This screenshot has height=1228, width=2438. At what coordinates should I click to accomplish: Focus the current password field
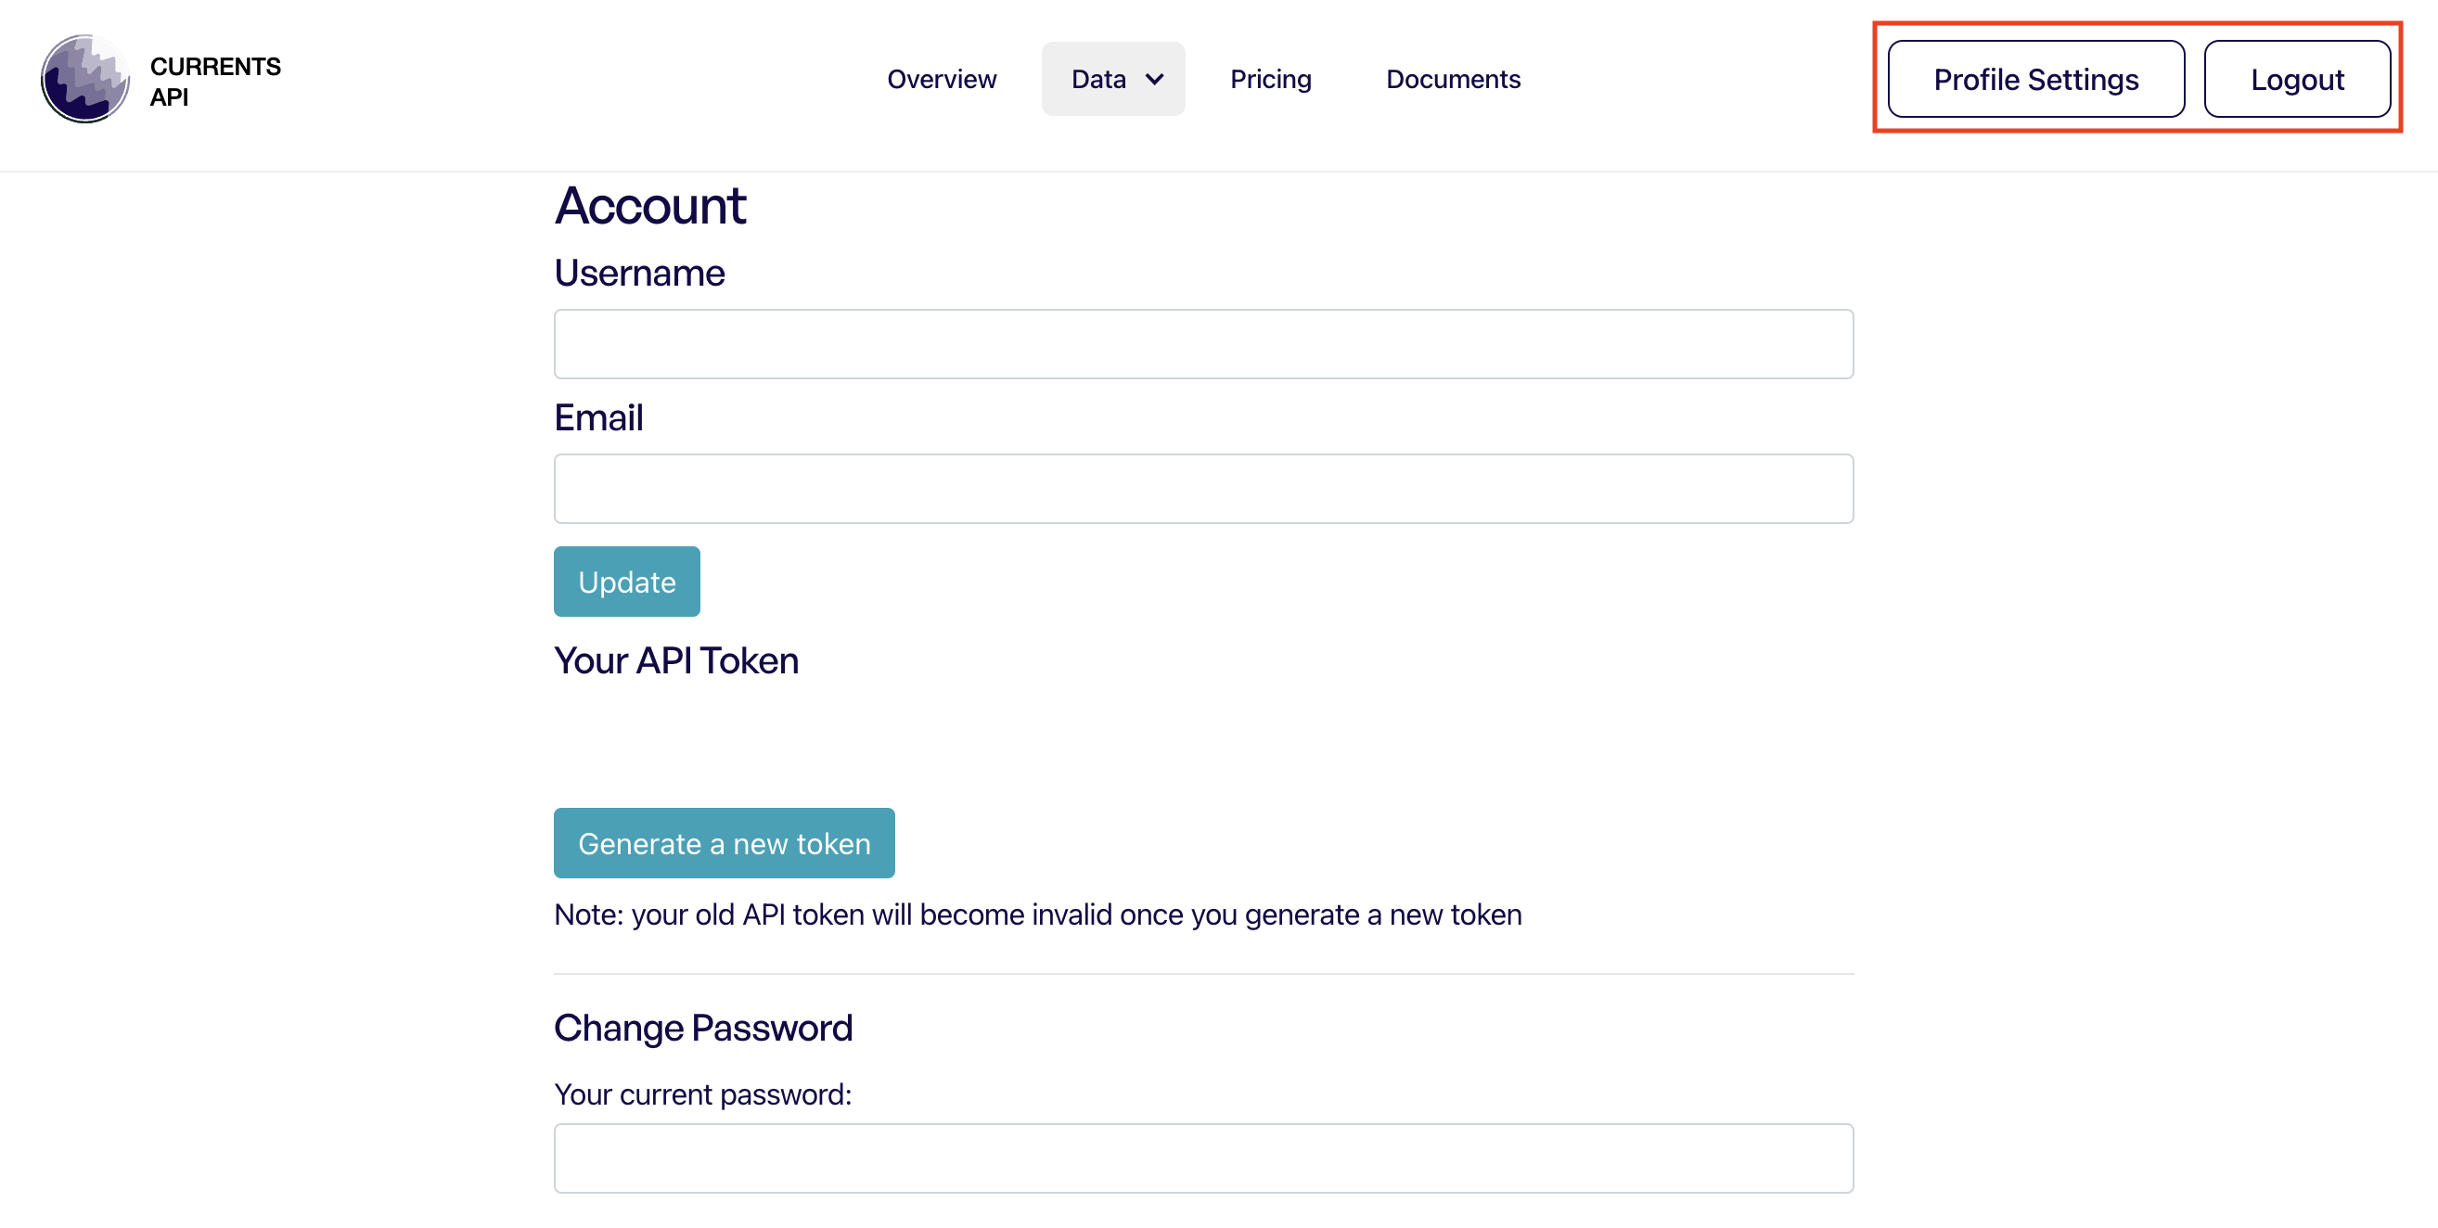pos(1203,1159)
